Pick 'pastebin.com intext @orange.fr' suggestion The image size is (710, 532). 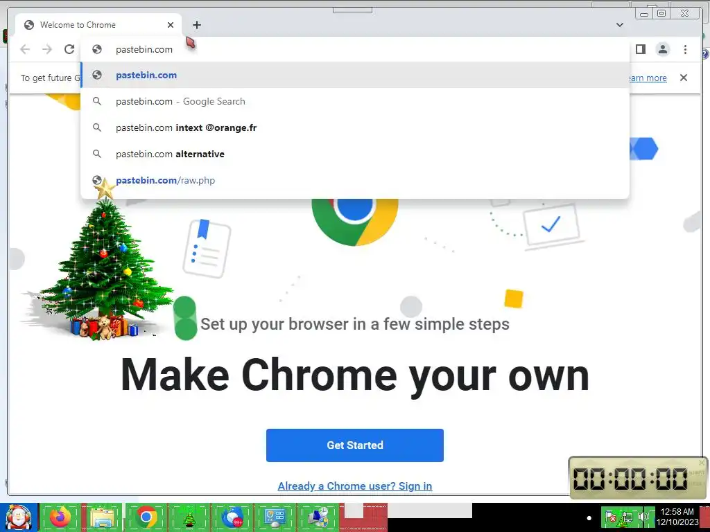pyautogui.click(x=355, y=127)
